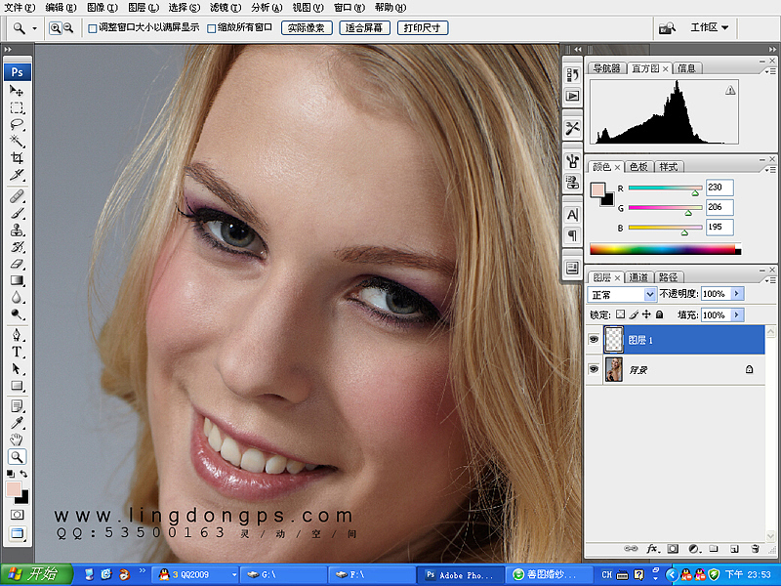781x586 pixels.
Task: Toggle Quick Mask mode
Action: pos(17,515)
